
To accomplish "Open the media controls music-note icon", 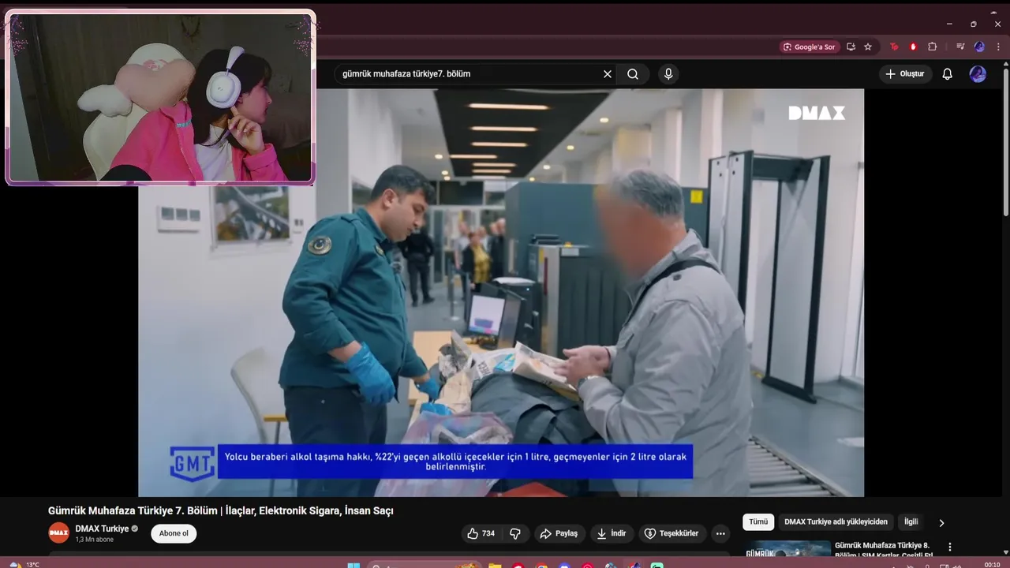I will point(960,47).
